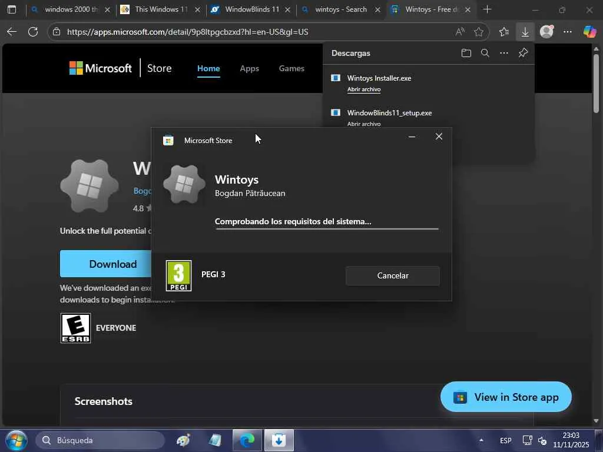Pin the Descargas panel

tap(523, 53)
